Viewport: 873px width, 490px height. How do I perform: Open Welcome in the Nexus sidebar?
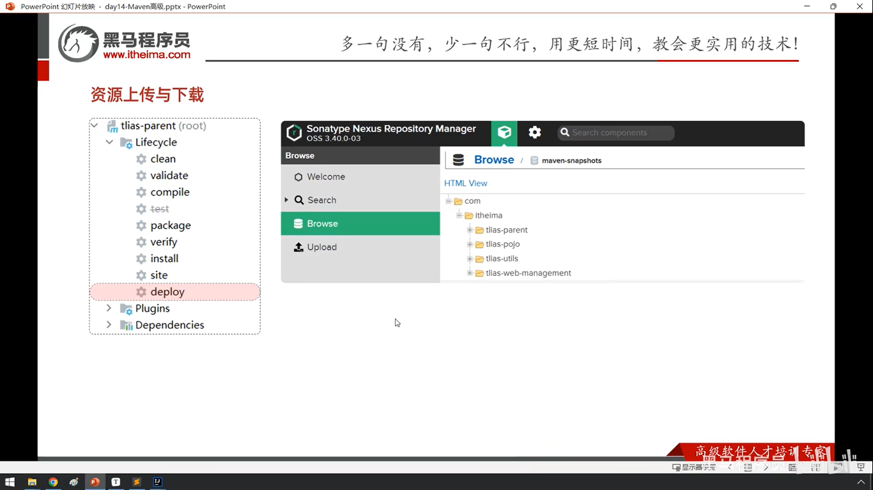[x=360, y=177]
